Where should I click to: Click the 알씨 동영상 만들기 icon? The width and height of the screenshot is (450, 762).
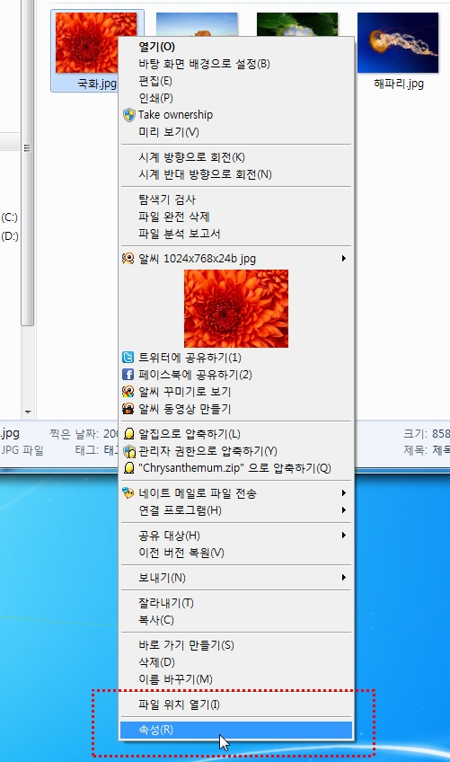coord(128,409)
